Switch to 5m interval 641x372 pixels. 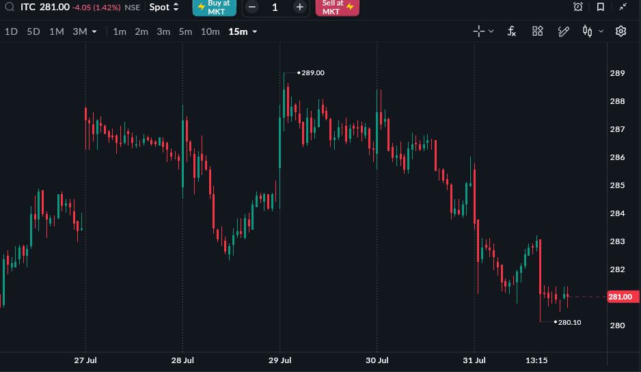pyautogui.click(x=185, y=31)
